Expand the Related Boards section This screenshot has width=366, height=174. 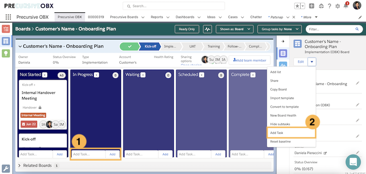coord(20,165)
